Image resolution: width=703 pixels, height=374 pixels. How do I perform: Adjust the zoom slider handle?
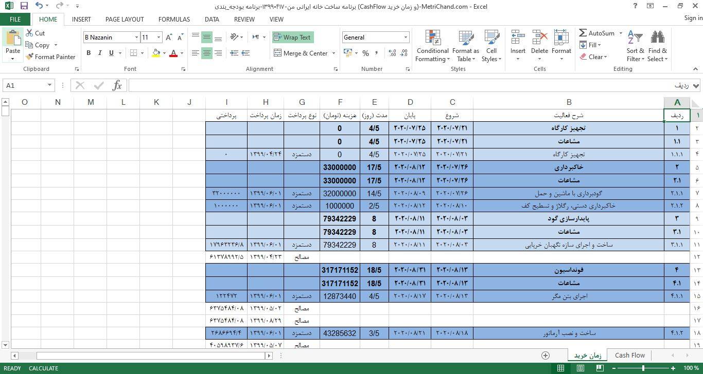click(x=643, y=368)
